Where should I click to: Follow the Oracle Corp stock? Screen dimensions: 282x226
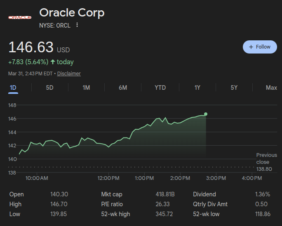point(260,47)
